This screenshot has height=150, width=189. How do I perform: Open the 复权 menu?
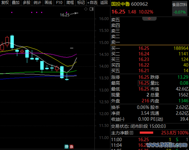coord(5,2)
